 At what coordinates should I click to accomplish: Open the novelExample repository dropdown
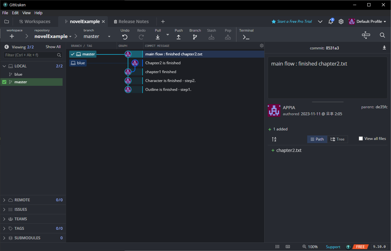70,36
